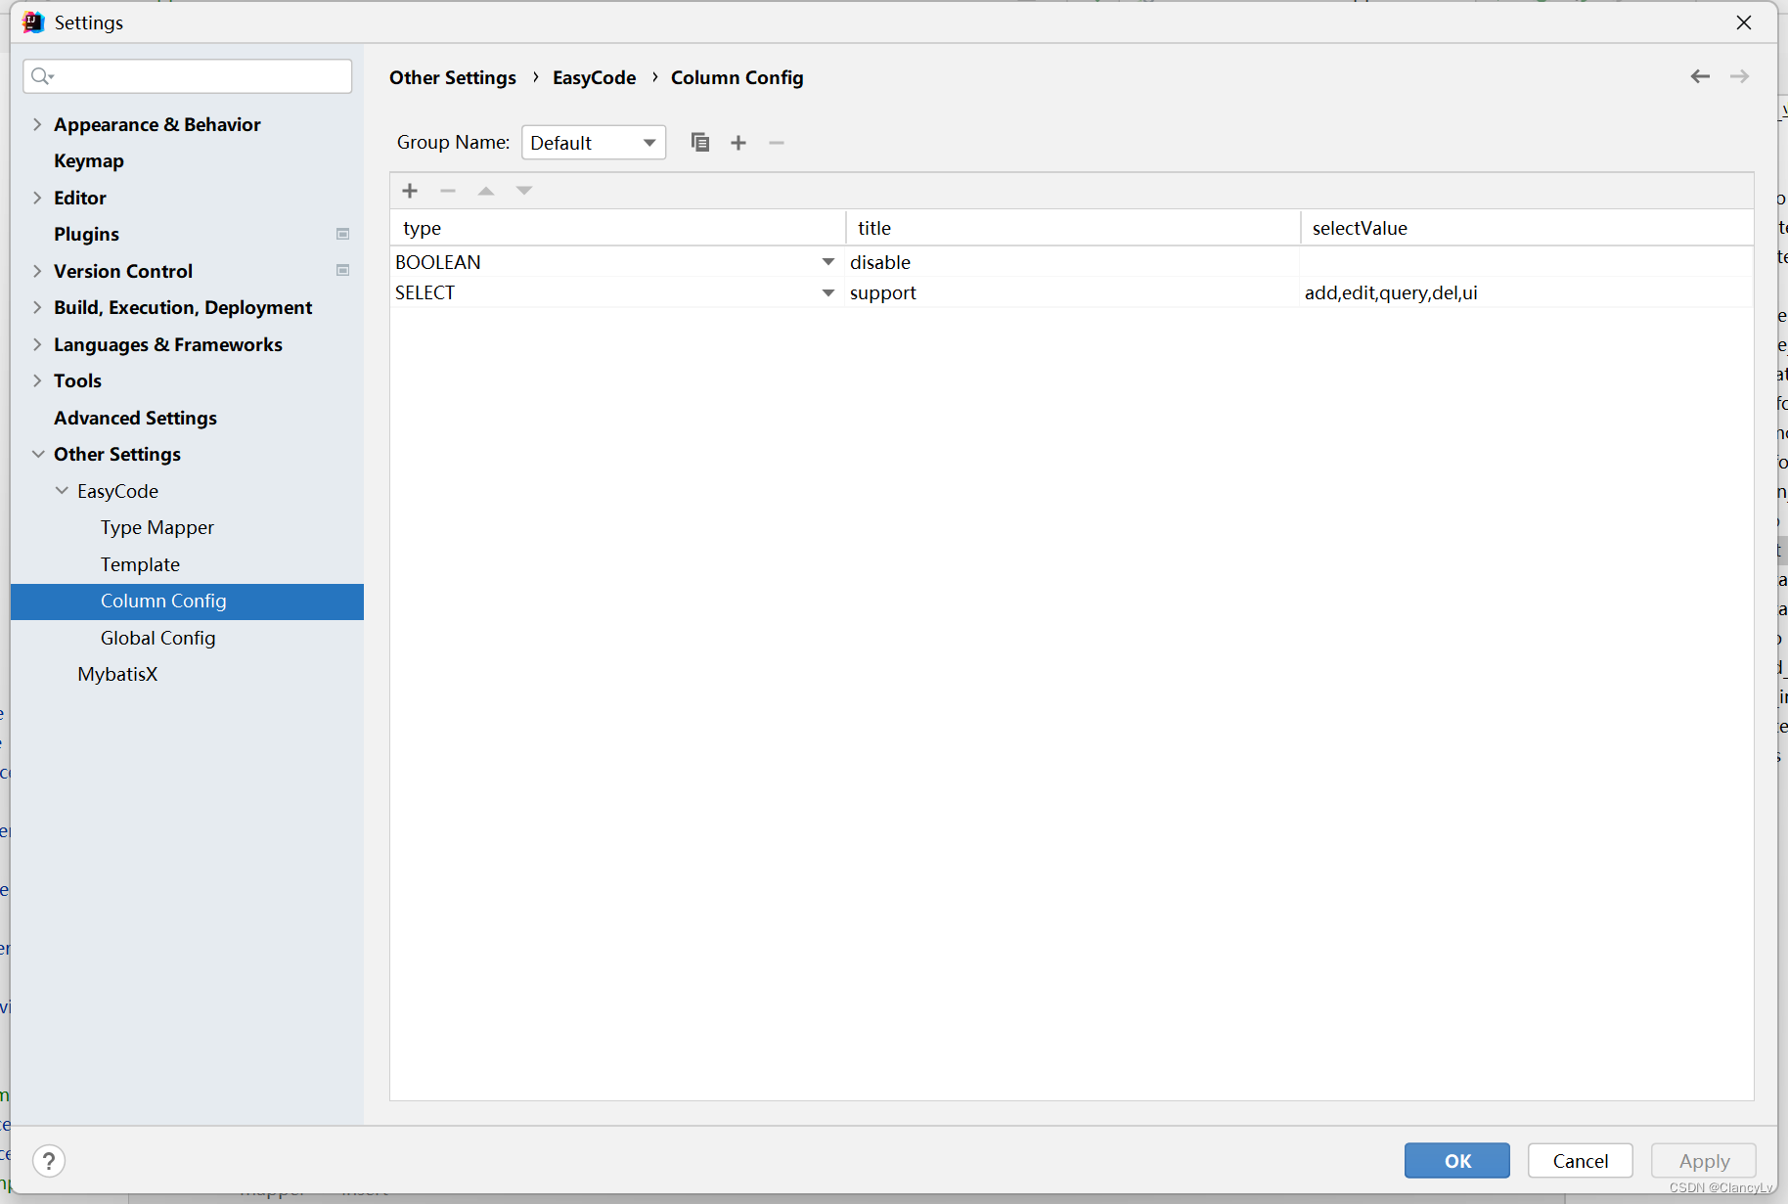Expand Appearance & Behavior section
This screenshot has height=1204, width=1788.
(x=37, y=124)
